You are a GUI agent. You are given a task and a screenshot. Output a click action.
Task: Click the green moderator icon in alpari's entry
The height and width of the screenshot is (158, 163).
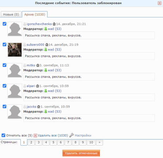[x=46, y=91]
